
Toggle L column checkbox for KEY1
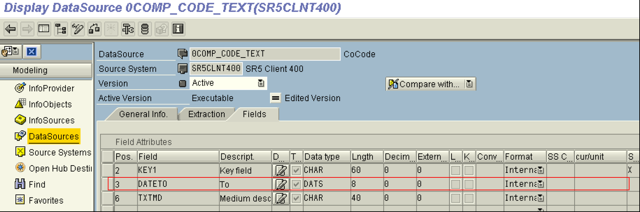click(x=456, y=170)
